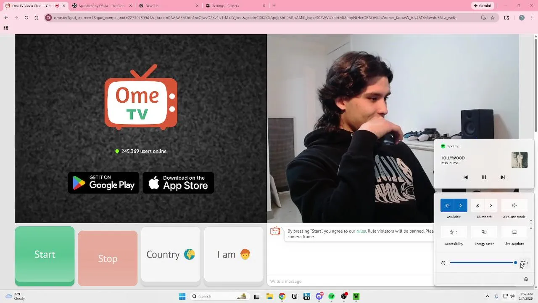Click the Stop button

coord(108,258)
